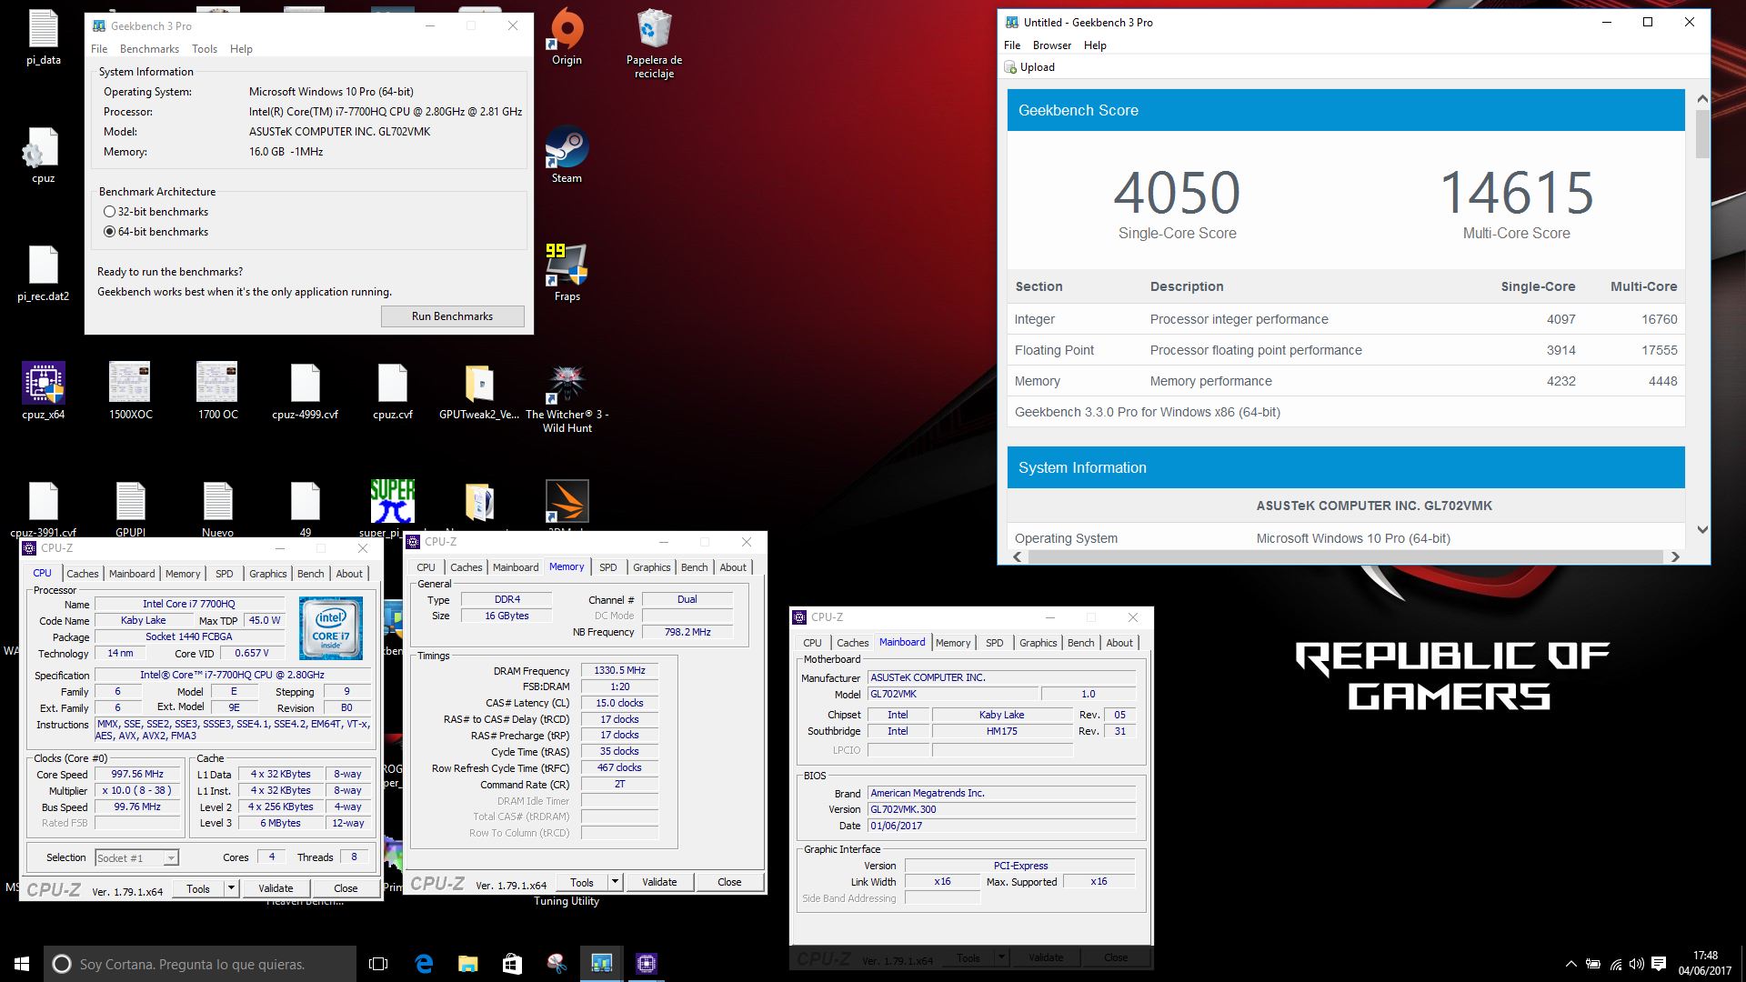The height and width of the screenshot is (982, 1746).
Task: Click the Run Benchmarks button
Action: (x=452, y=316)
